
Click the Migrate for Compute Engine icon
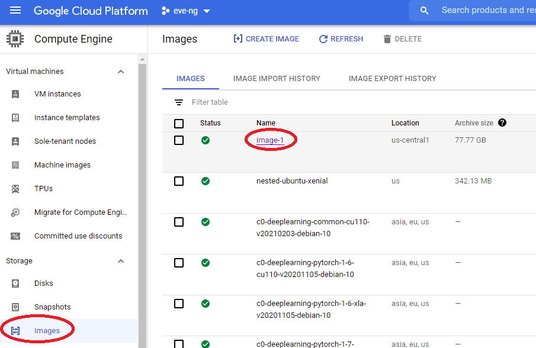[15, 212]
